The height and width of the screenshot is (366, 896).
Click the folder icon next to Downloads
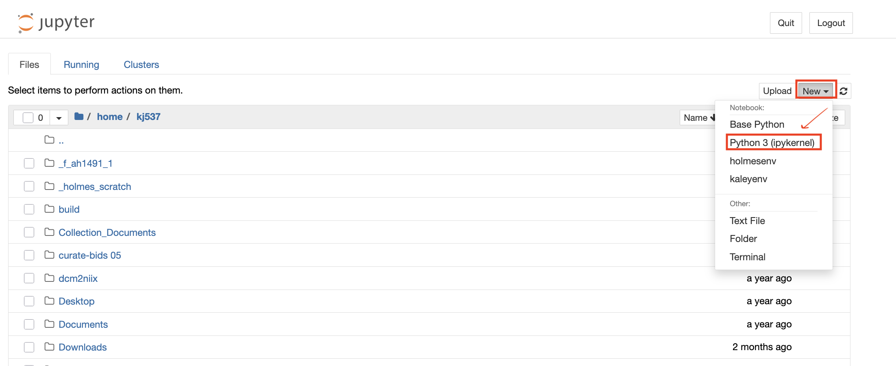tap(50, 347)
